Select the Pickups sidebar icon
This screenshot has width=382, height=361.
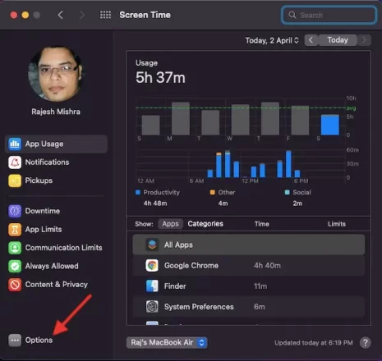point(15,180)
